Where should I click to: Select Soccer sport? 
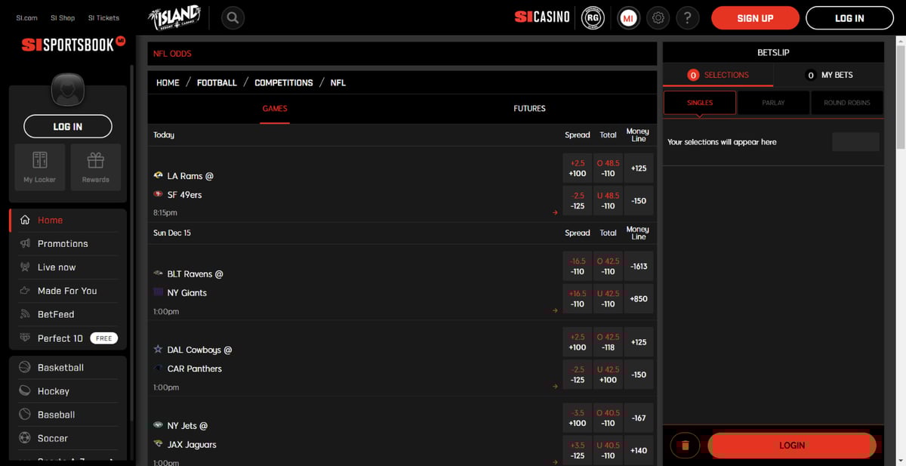[68, 438]
